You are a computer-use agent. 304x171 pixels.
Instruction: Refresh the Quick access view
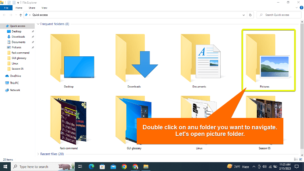coord(250,15)
